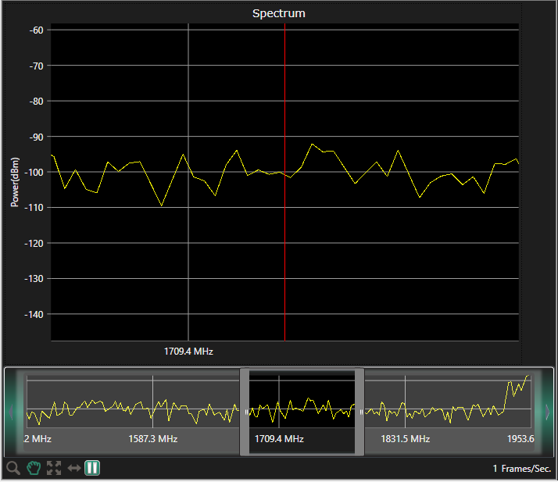Click the signal rise near 1953.6 in overview
The width and height of the screenshot is (558, 482).
pos(514,388)
